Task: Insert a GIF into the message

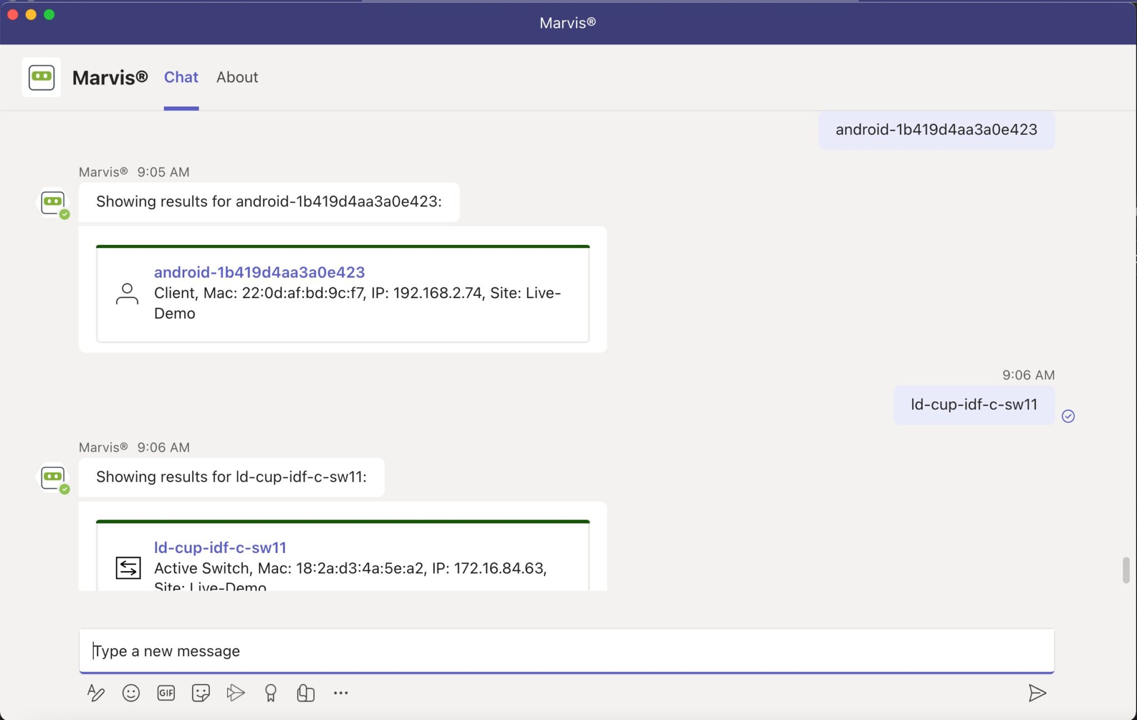Action: point(165,692)
